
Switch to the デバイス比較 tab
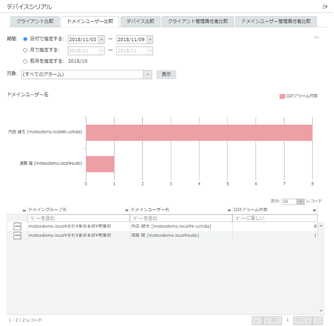pos(140,21)
